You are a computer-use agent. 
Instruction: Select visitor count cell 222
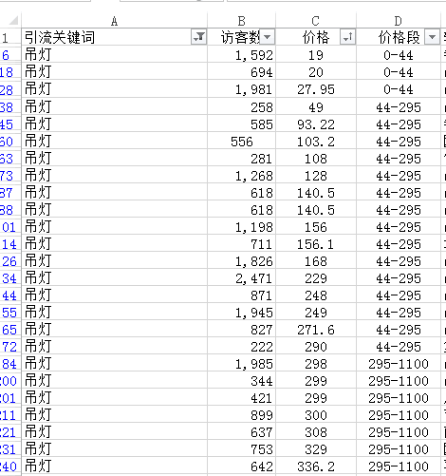click(241, 346)
